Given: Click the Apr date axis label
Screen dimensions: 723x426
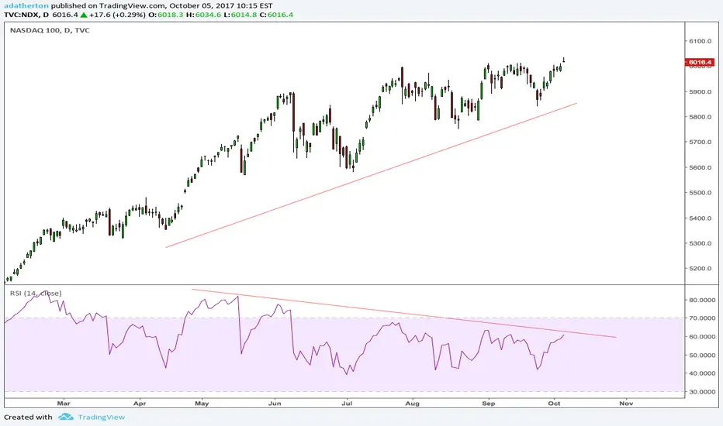Looking at the screenshot, I should 140,403.
